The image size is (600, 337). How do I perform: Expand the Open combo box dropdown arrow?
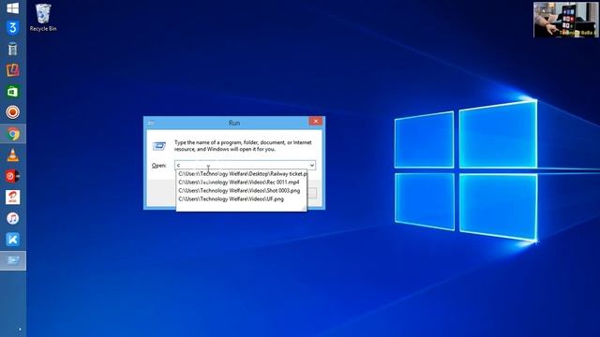click(x=312, y=166)
